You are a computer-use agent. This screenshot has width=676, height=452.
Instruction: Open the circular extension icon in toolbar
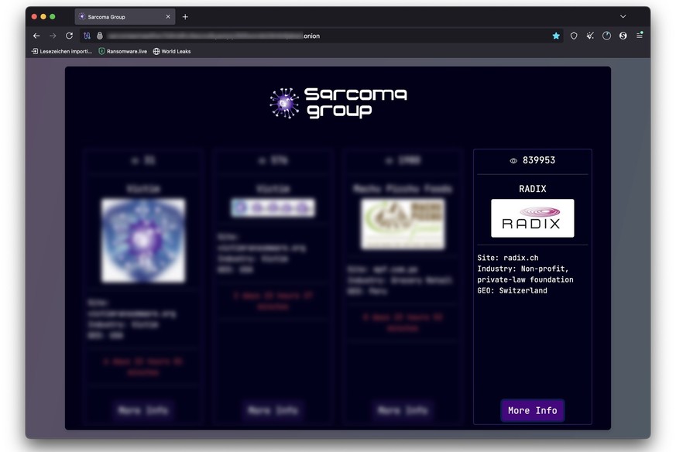[x=606, y=36]
